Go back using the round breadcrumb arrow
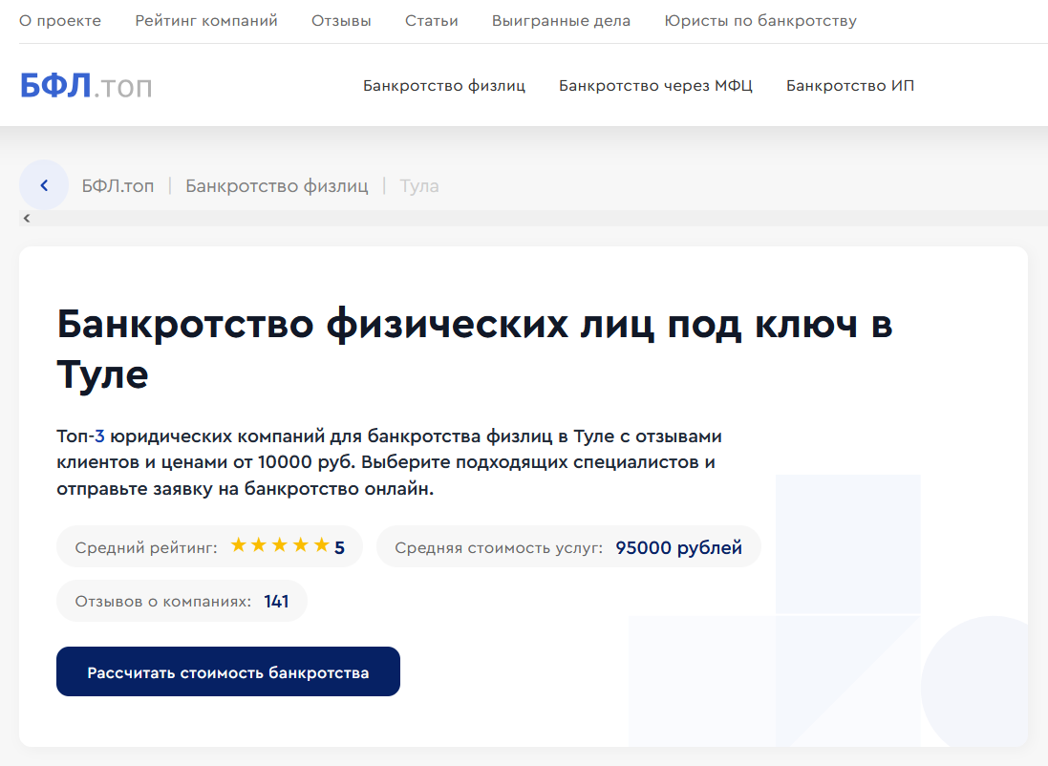This screenshot has height=766, width=1048. coord(44,185)
